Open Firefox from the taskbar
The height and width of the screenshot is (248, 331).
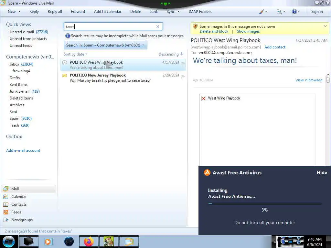coord(89,242)
